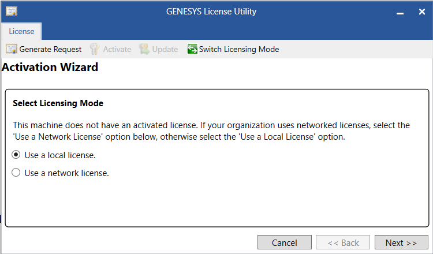Click the 'Use a network license.' label text
The height and width of the screenshot is (254, 433).
66,173
